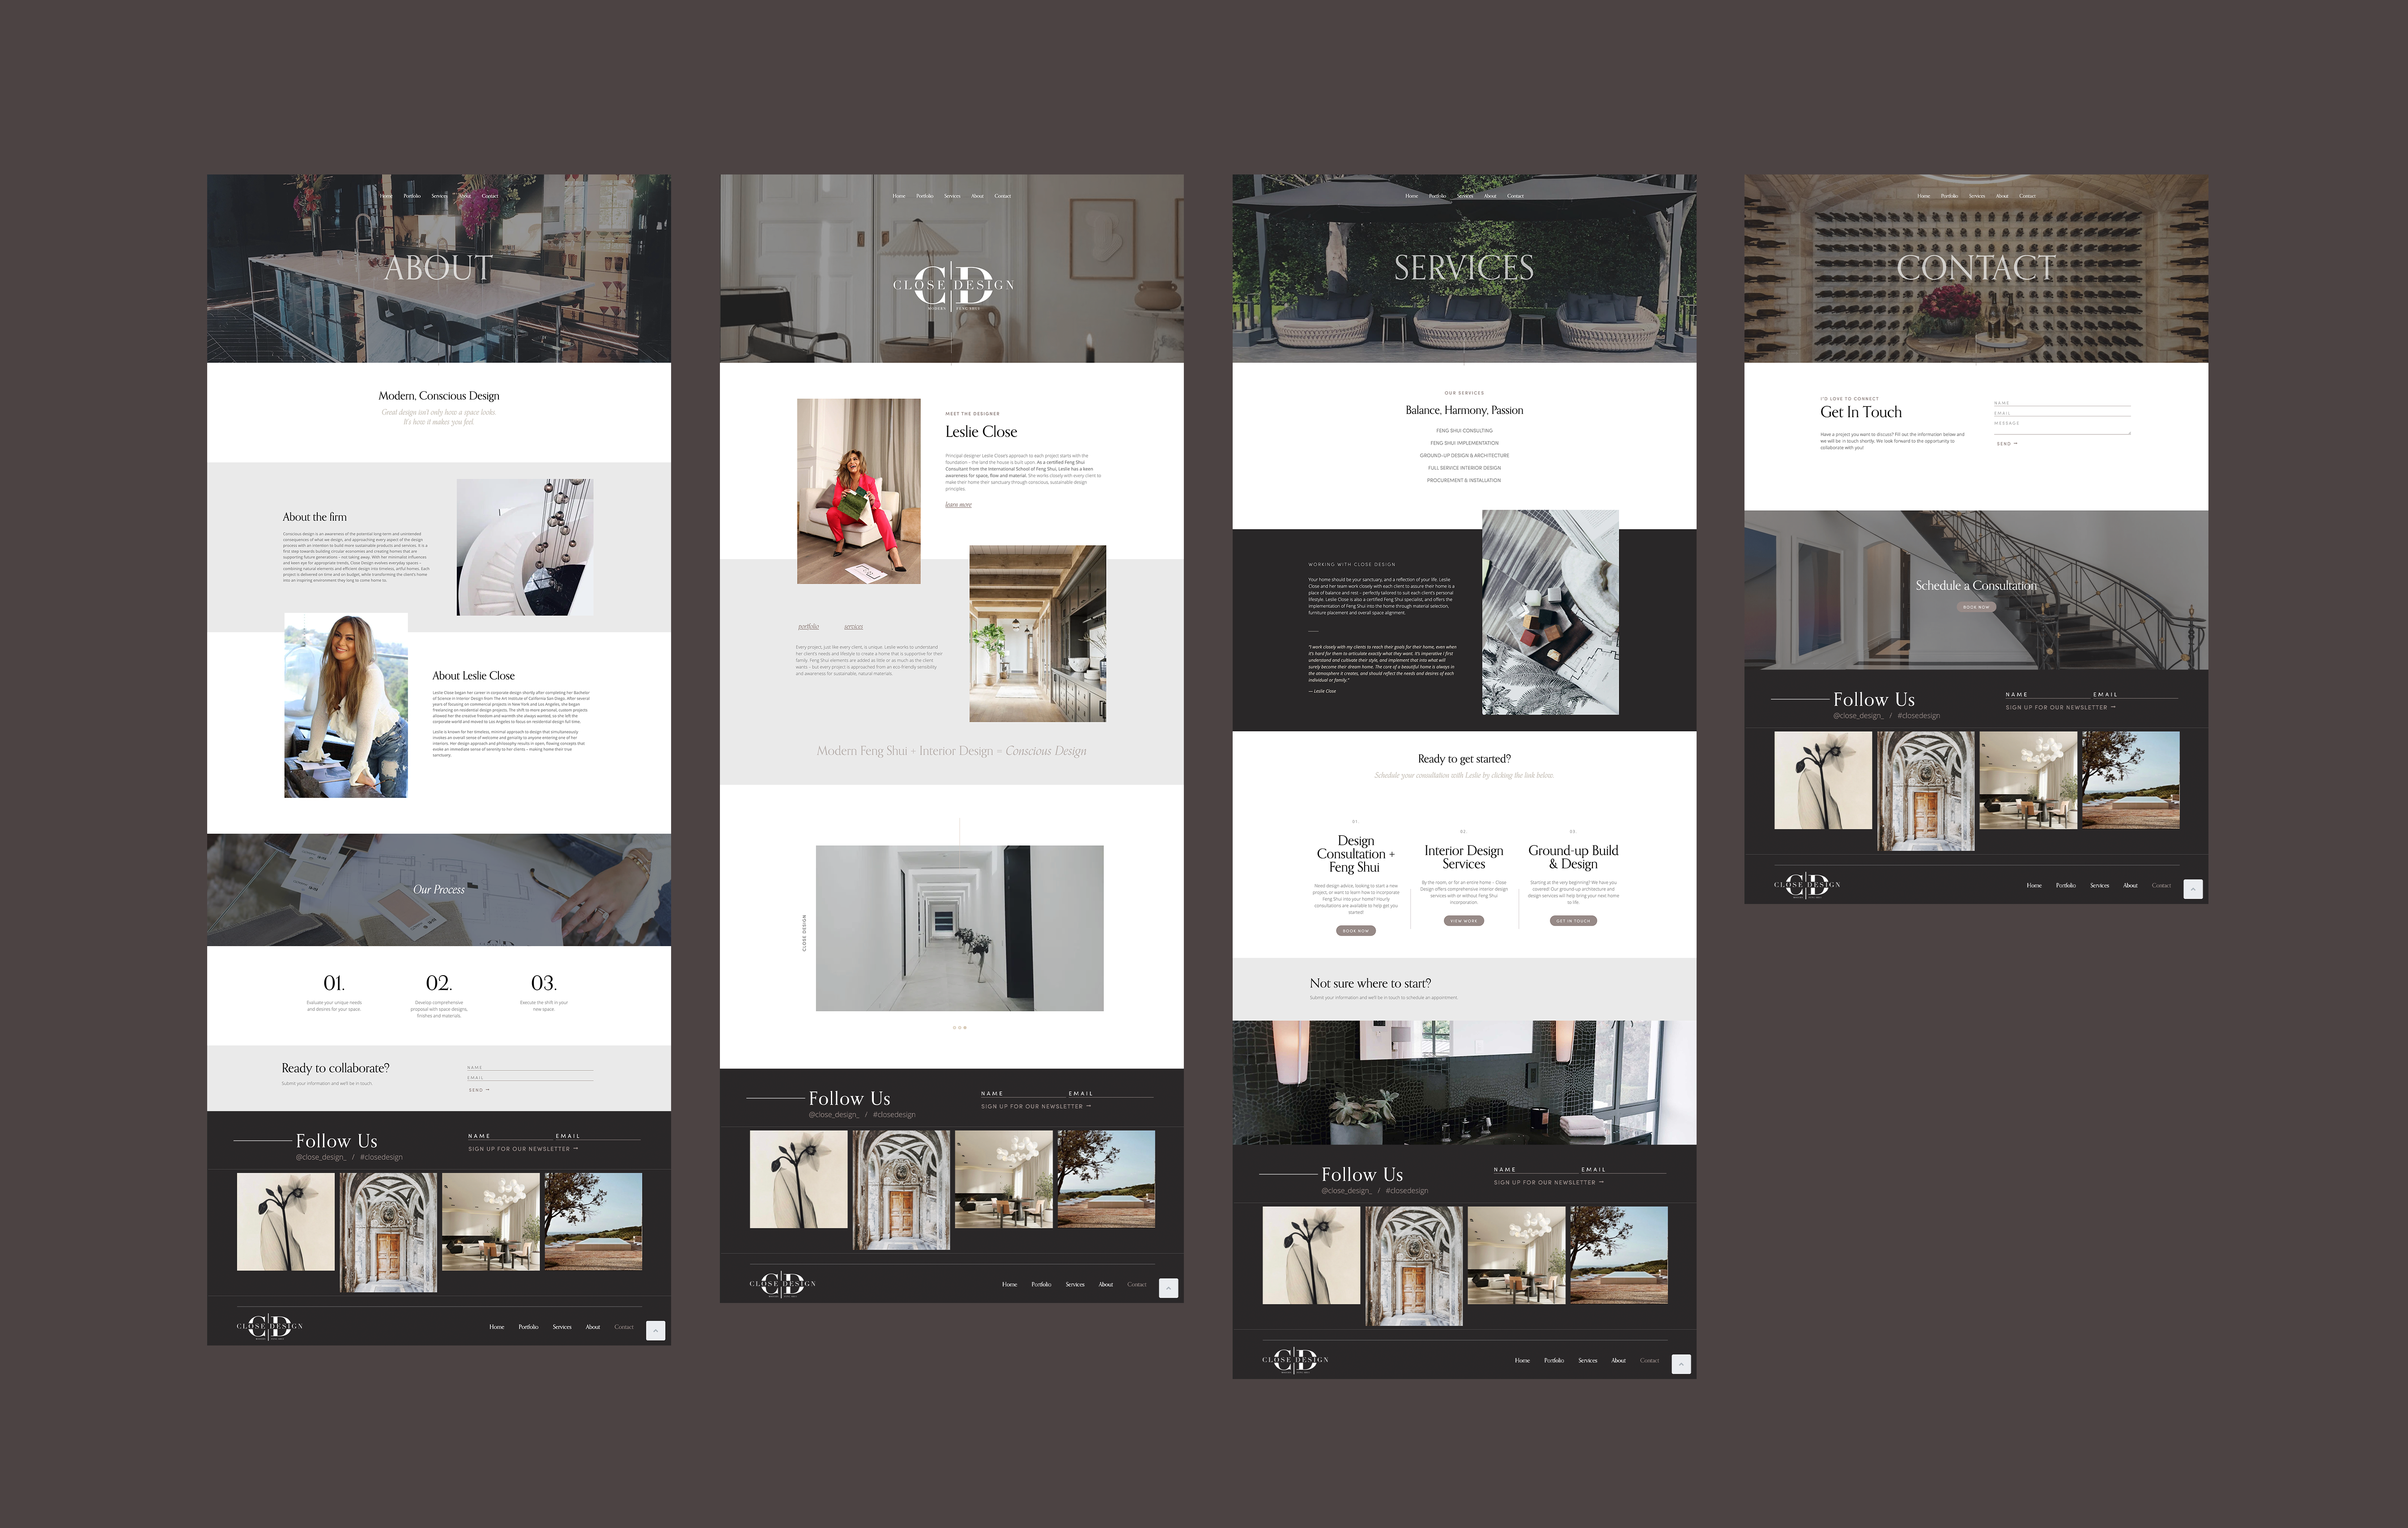This screenshot has height=1528, width=2408.
Task: Open flower Instagram thumbnail on About page
Action: click(x=286, y=1222)
